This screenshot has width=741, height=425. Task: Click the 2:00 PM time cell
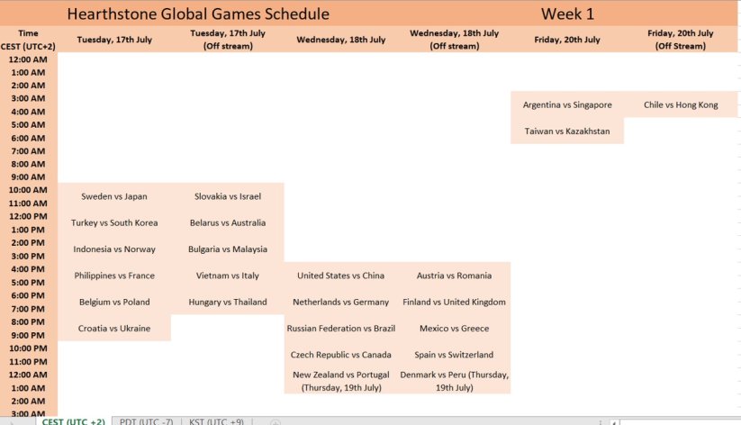tap(28, 242)
